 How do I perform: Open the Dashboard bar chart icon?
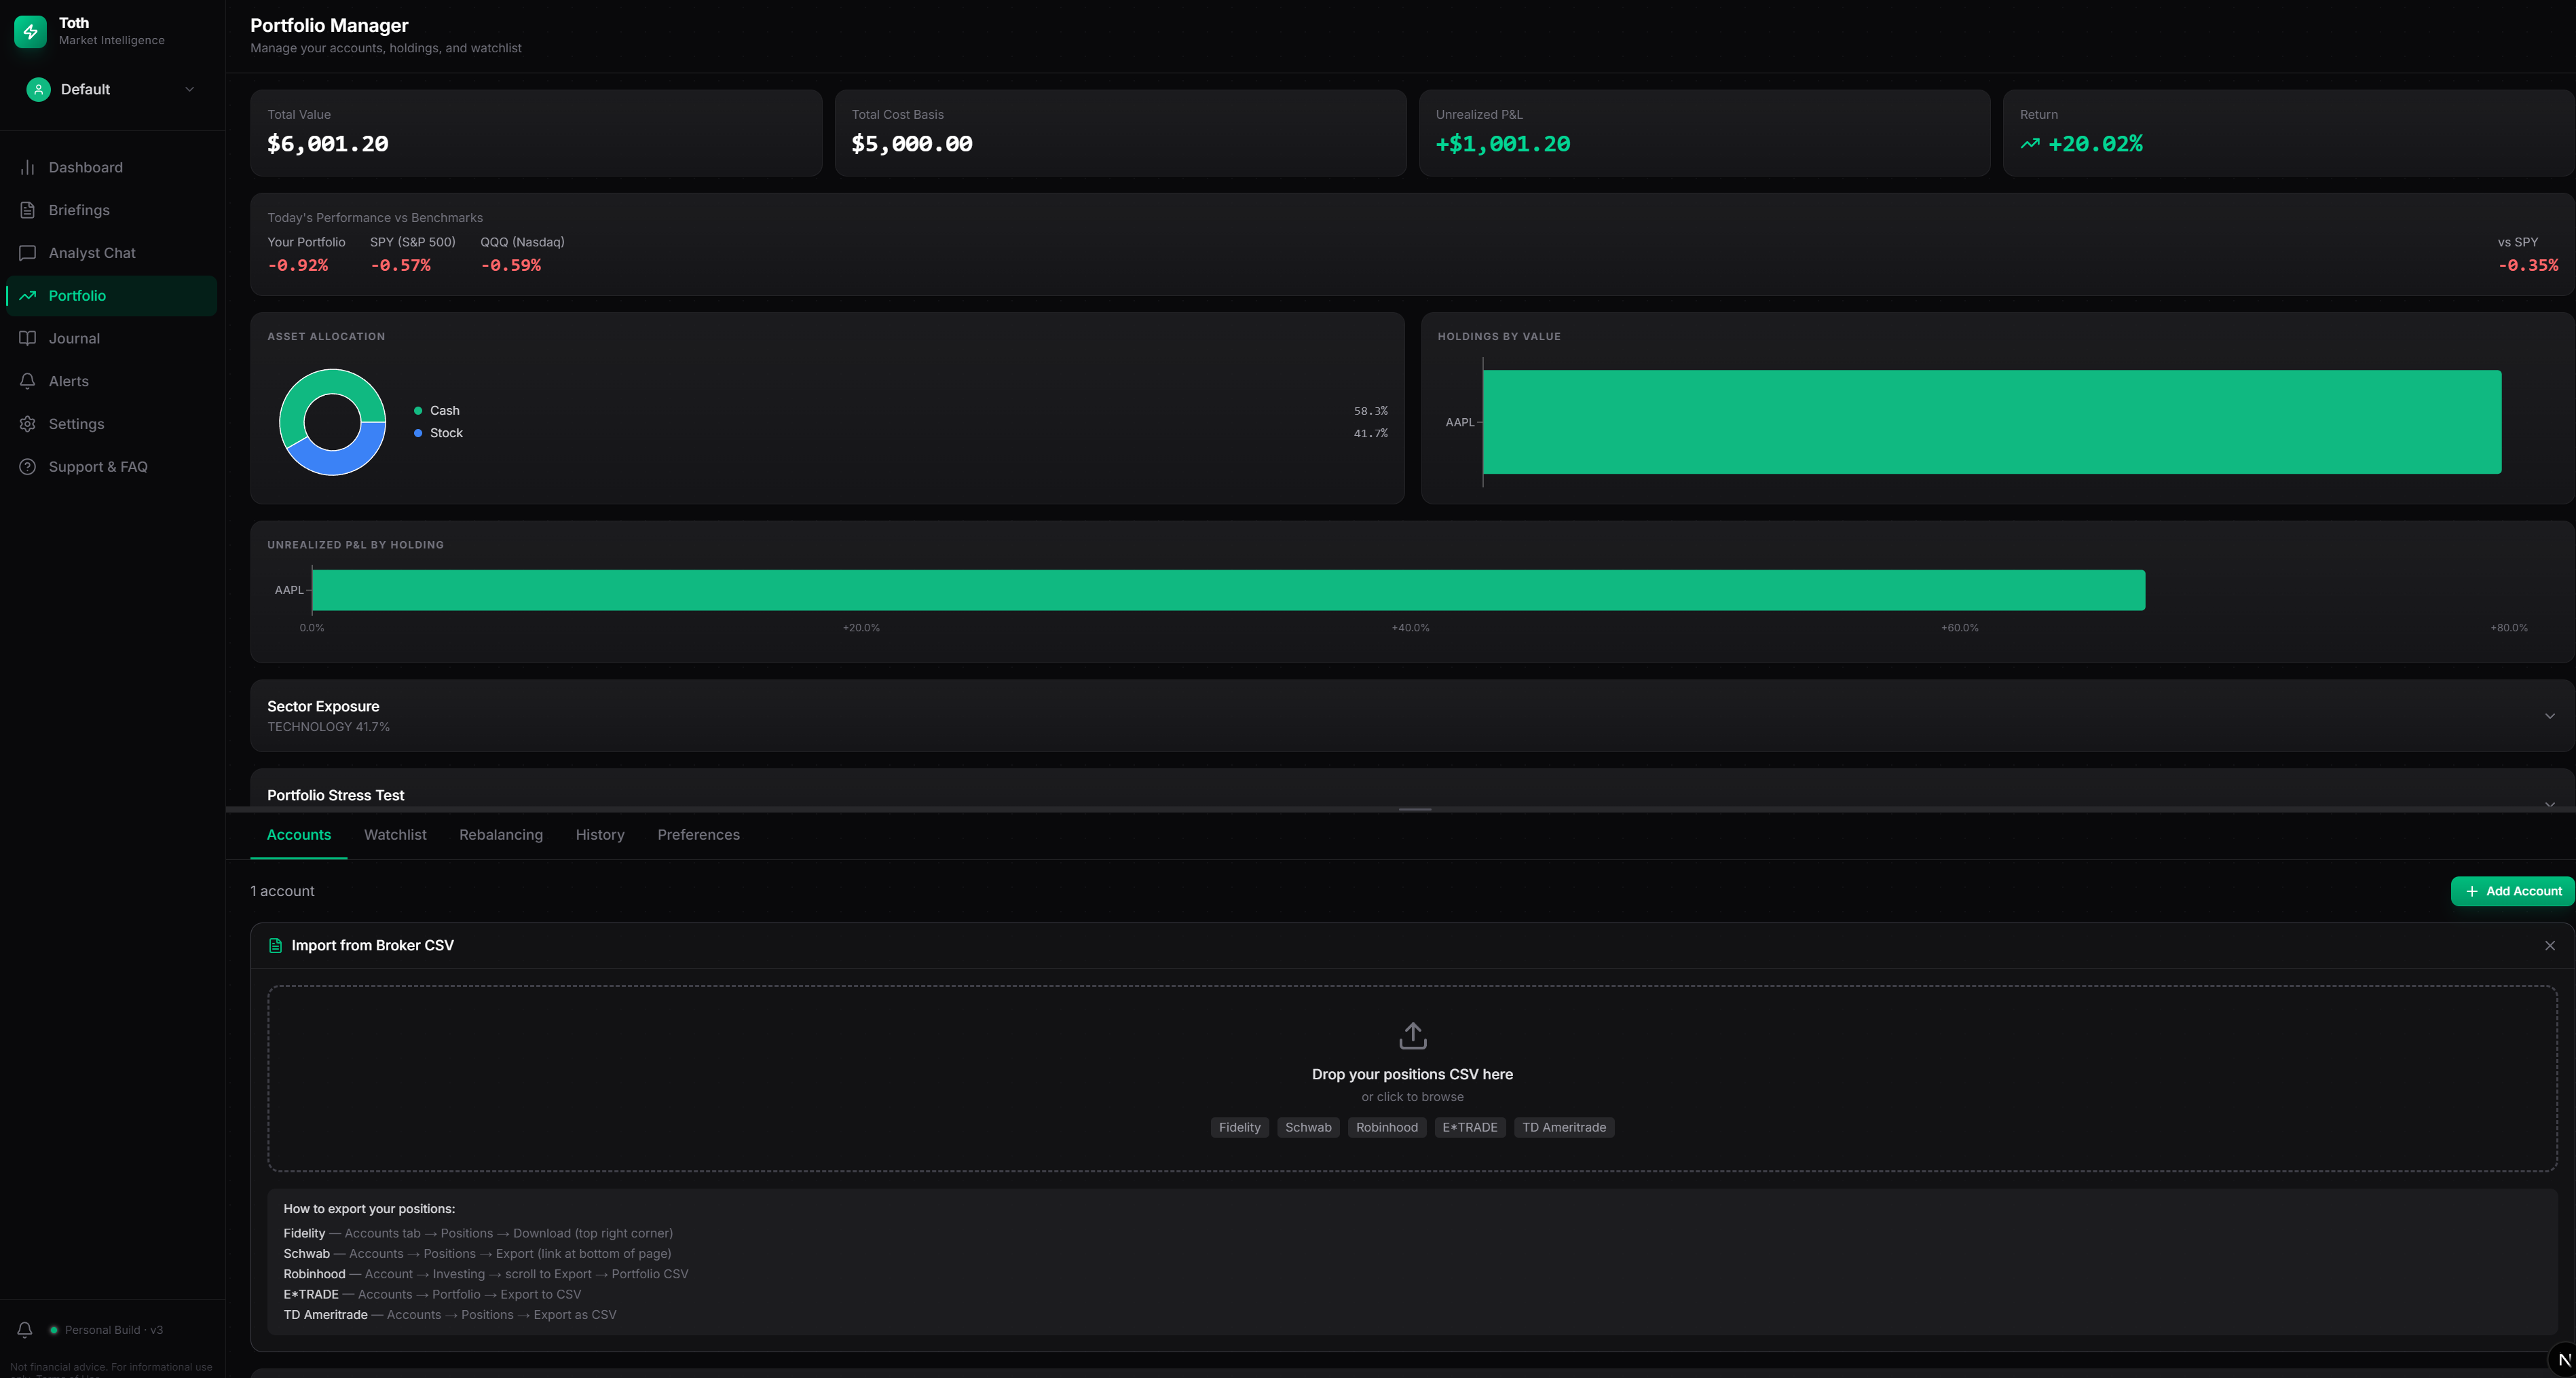[x=28, y=167]
